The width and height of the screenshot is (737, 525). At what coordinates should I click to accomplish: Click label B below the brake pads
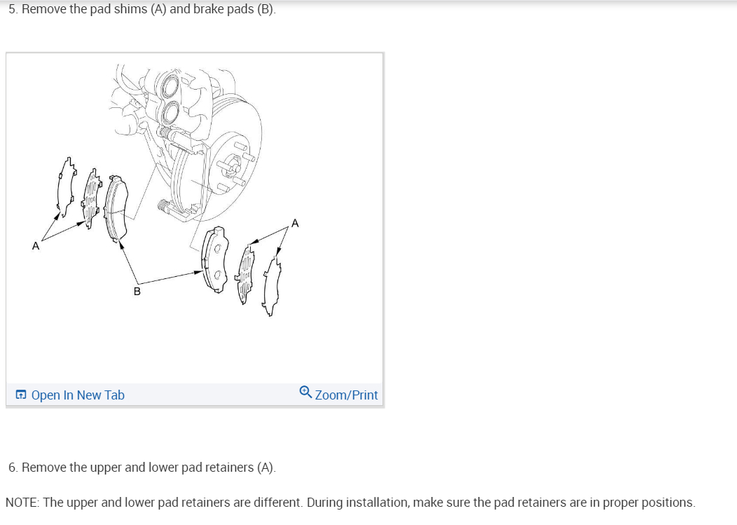(137, 291)
